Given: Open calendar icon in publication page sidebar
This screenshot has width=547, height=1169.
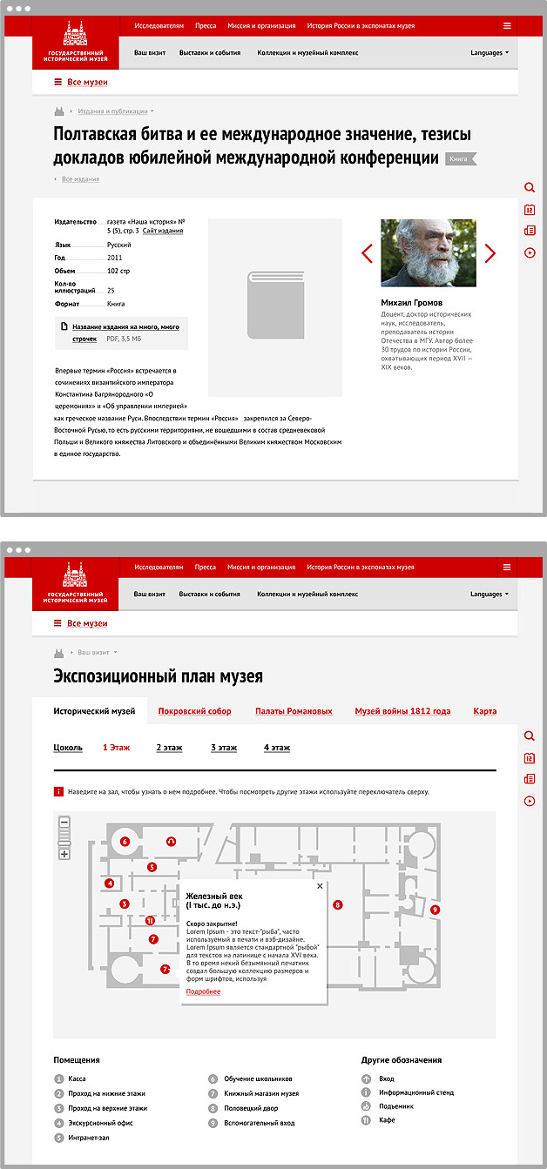Looking at the screenshot, I should click(x=529, y=210).
